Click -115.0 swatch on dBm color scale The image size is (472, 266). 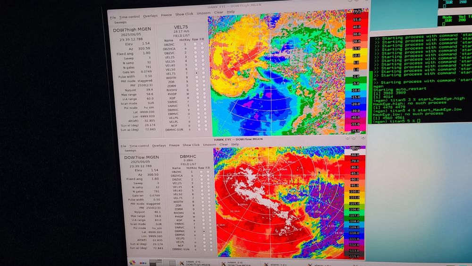point(354,257)
